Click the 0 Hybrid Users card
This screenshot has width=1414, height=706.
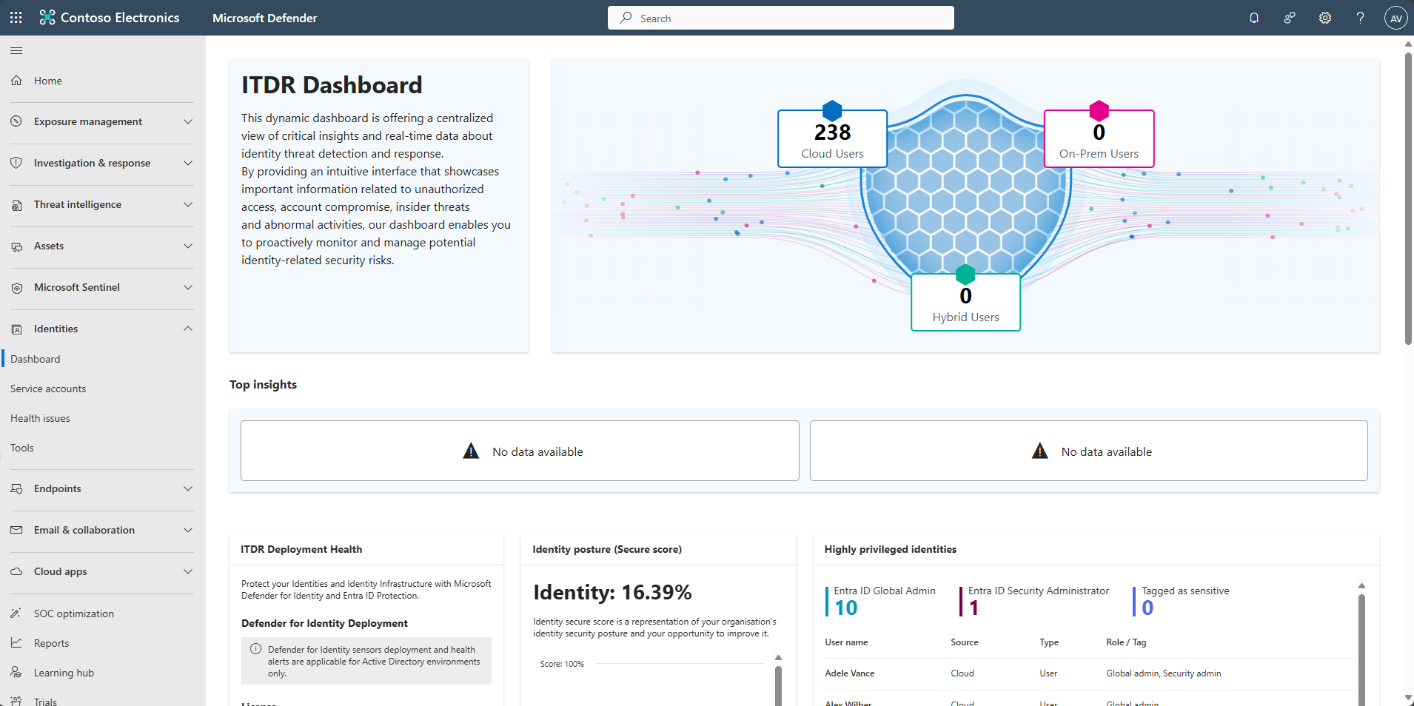coord(965,303)
